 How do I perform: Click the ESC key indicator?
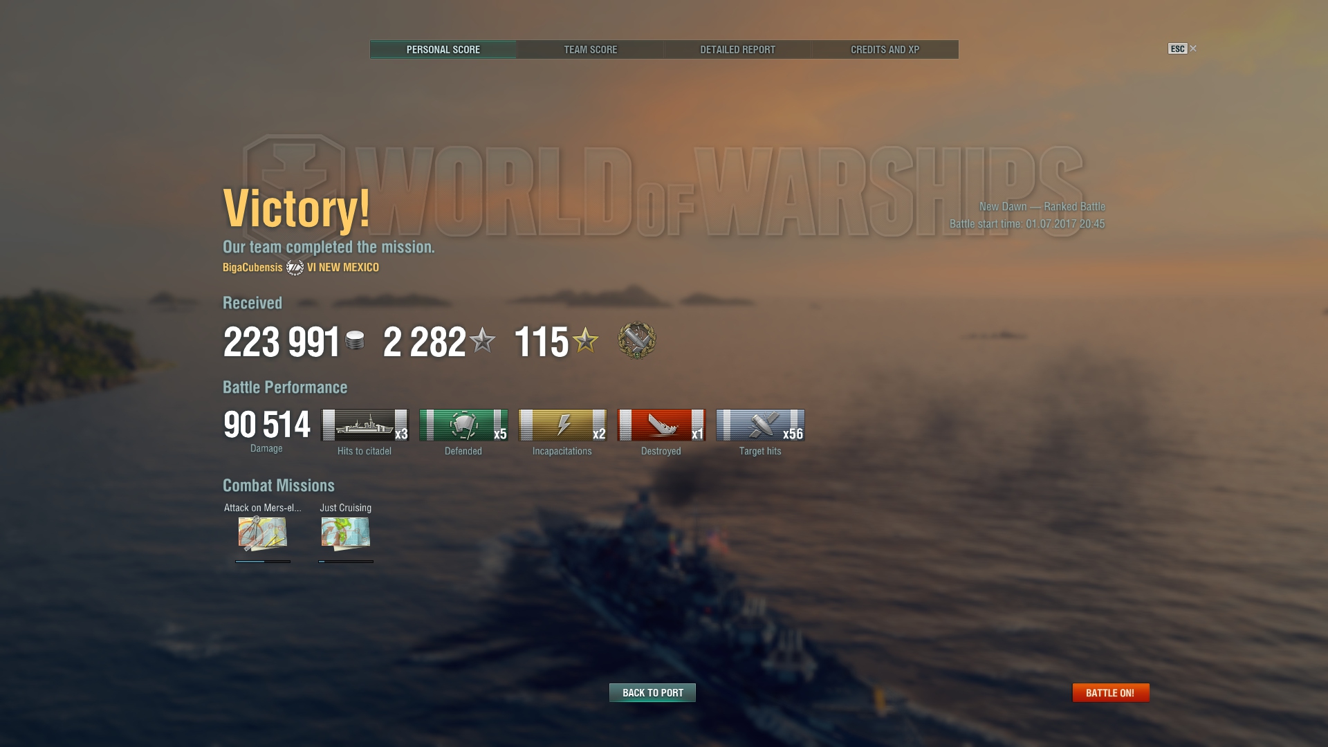[1177, 48]
